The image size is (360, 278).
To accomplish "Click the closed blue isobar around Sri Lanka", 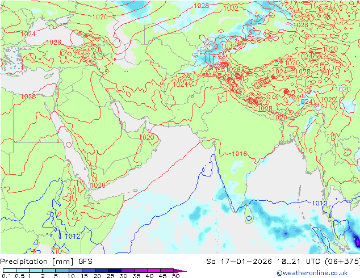I will click(x=249, y=218).
